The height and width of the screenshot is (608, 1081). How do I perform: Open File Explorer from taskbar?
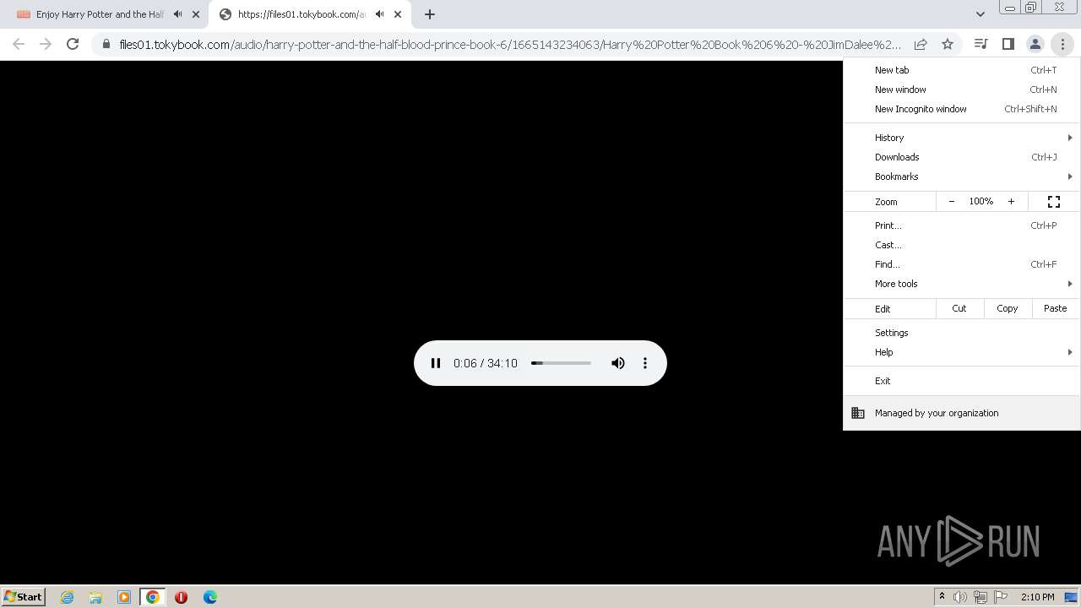(x=95, y=597)
